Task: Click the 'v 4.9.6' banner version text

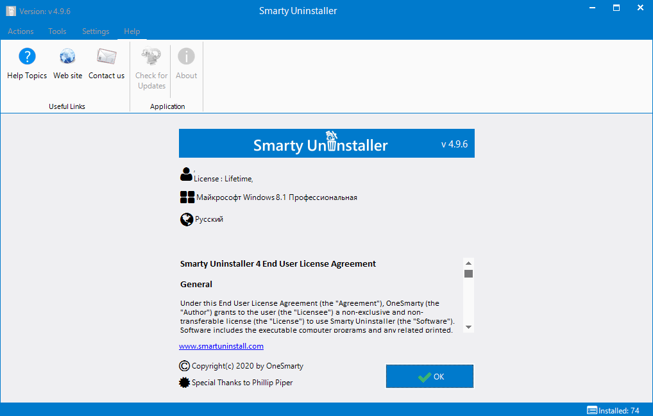Action: coord(454,144)
